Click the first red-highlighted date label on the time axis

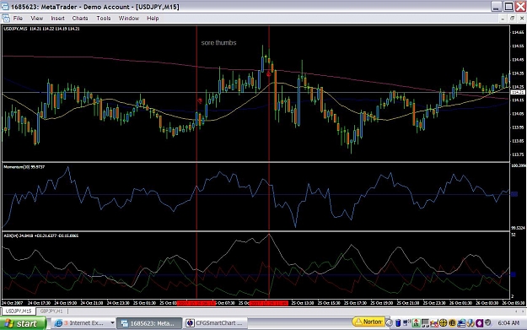(196, 303)
